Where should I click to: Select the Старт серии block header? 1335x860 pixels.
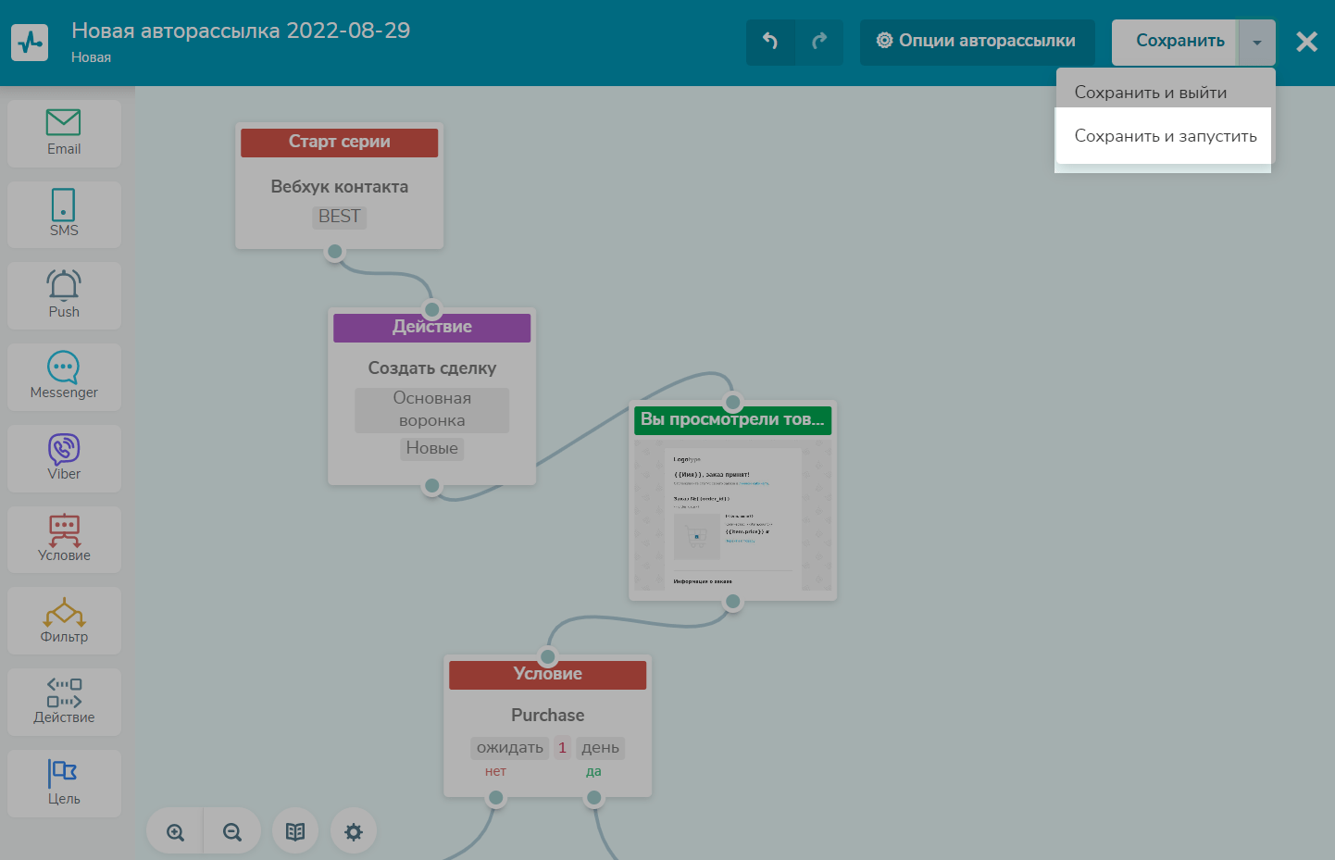tap(340, 143)
